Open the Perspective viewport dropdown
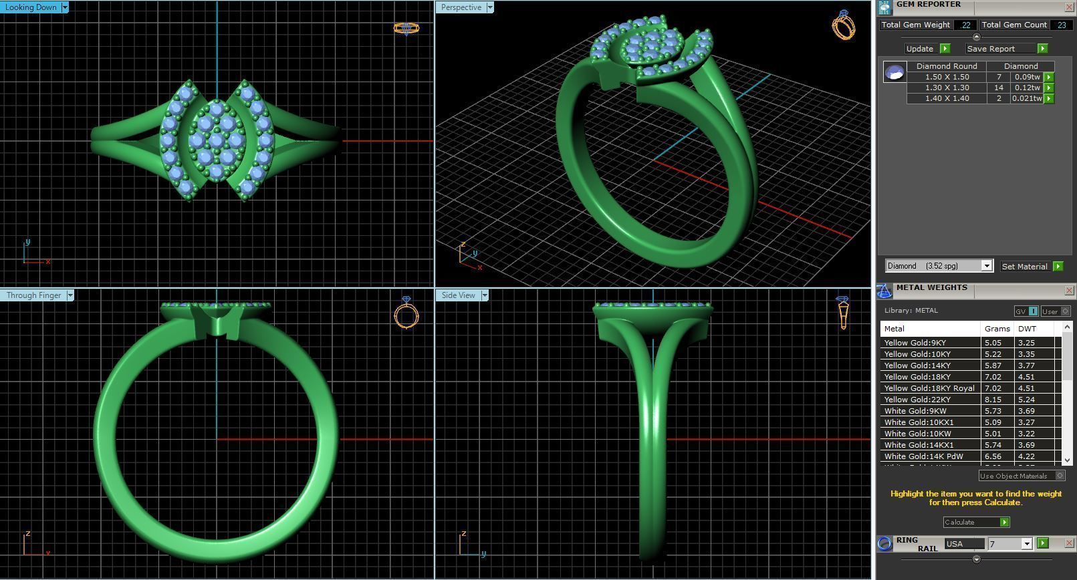1077x580 pixels. pos(490,7)
